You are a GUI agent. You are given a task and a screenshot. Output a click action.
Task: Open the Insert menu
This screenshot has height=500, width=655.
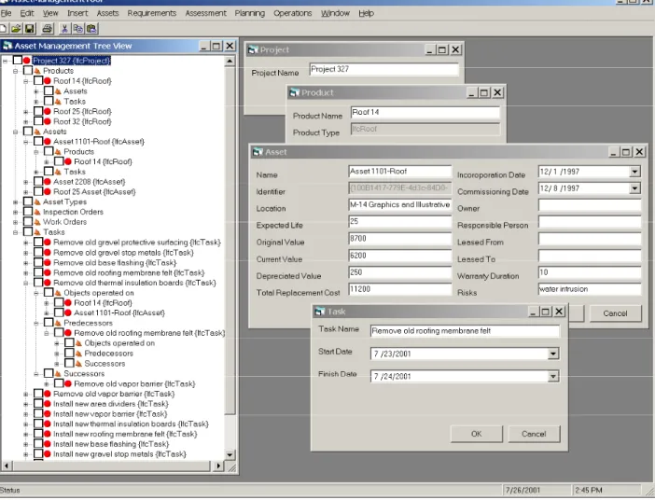(x=77, y=13)
